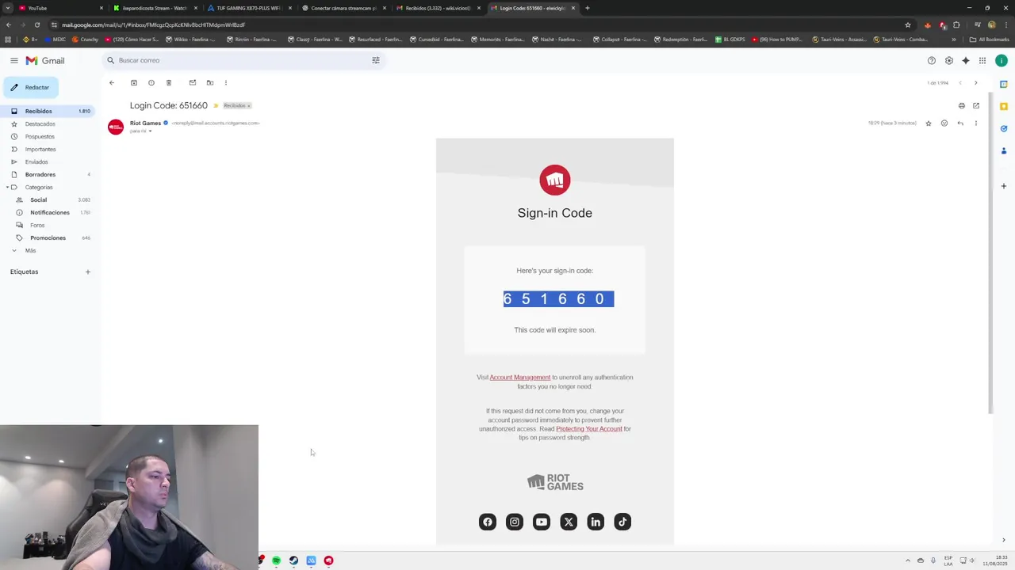
Task: Reply to the Riot Games email
Action: (x=960, y=123)
